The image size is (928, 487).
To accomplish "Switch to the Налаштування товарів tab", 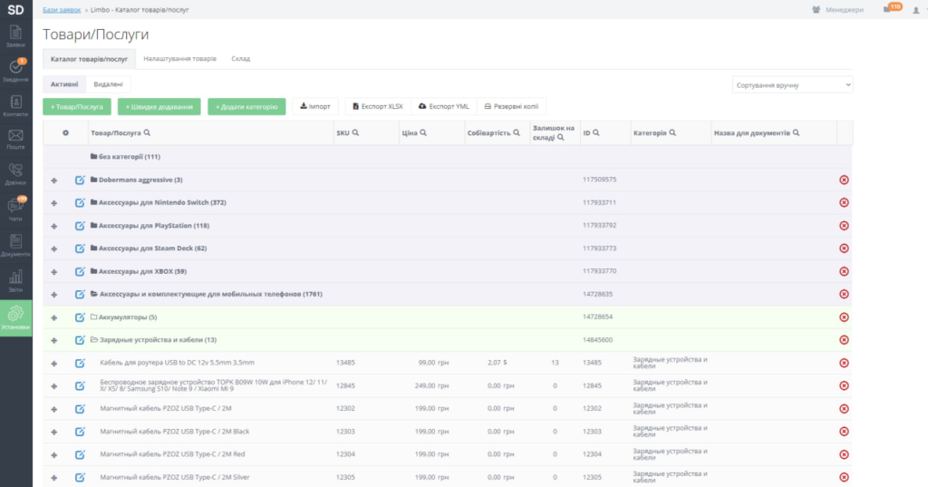I will point(179,59).
